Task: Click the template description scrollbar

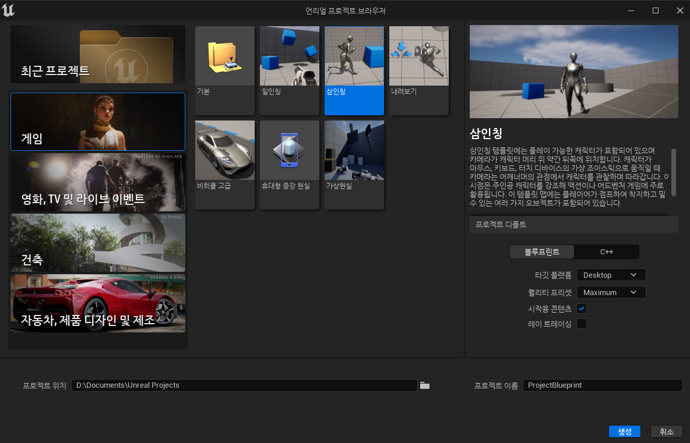Action: tap(673, 172)
